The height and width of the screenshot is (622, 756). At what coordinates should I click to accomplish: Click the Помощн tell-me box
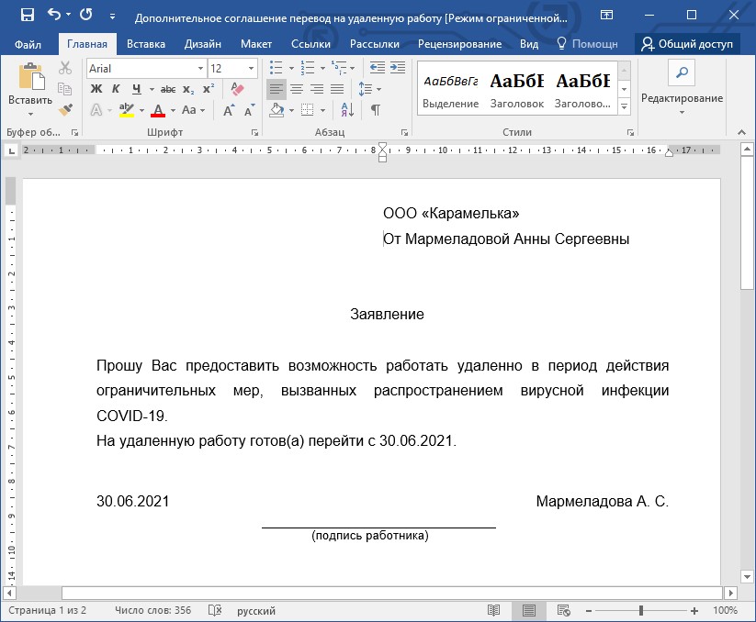[x=587, y=44]
